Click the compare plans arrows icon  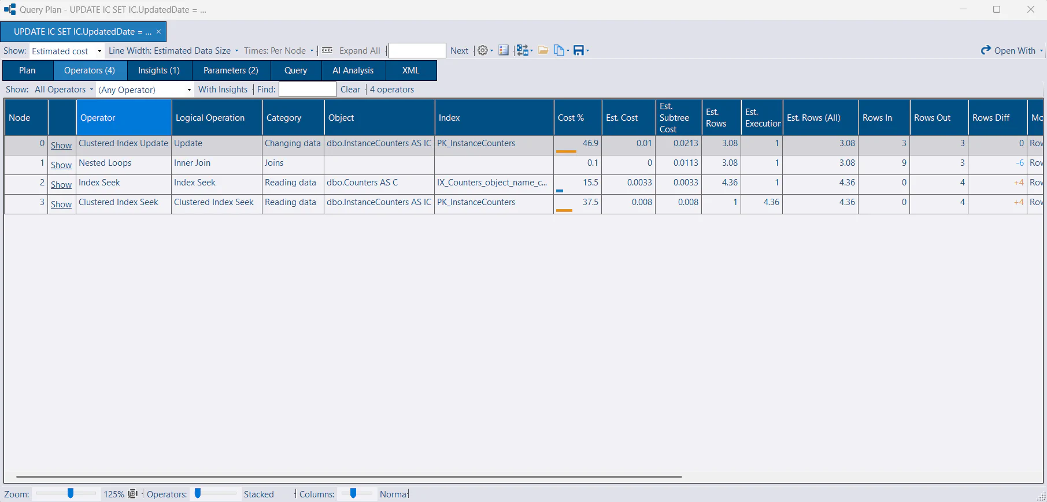523,51
